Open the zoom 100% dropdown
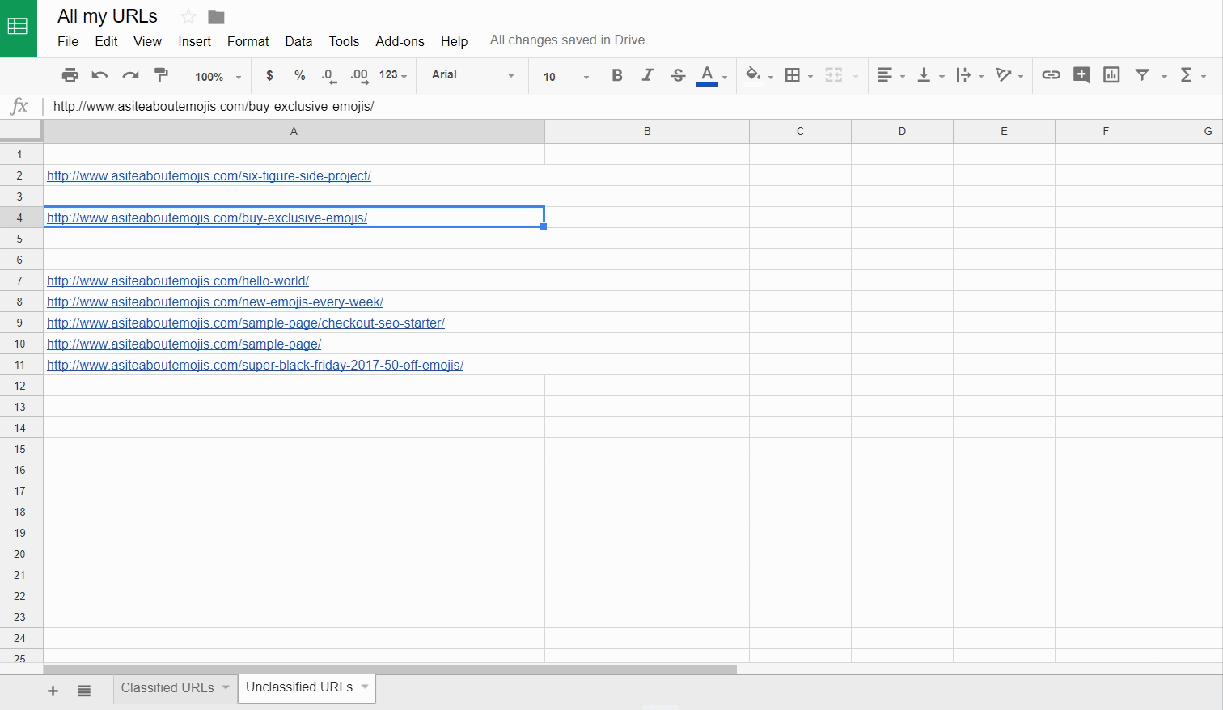This screenshot has height=710, width=1223. pyautogui.click(x=218, y=76)
